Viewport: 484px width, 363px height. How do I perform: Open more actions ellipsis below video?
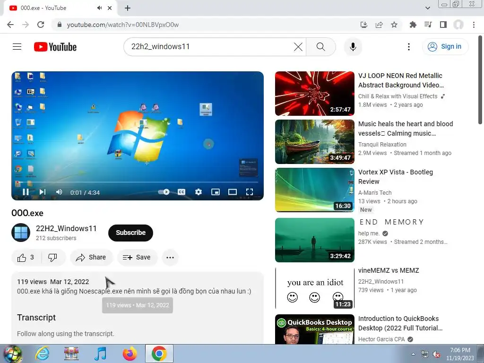point(170,258)
